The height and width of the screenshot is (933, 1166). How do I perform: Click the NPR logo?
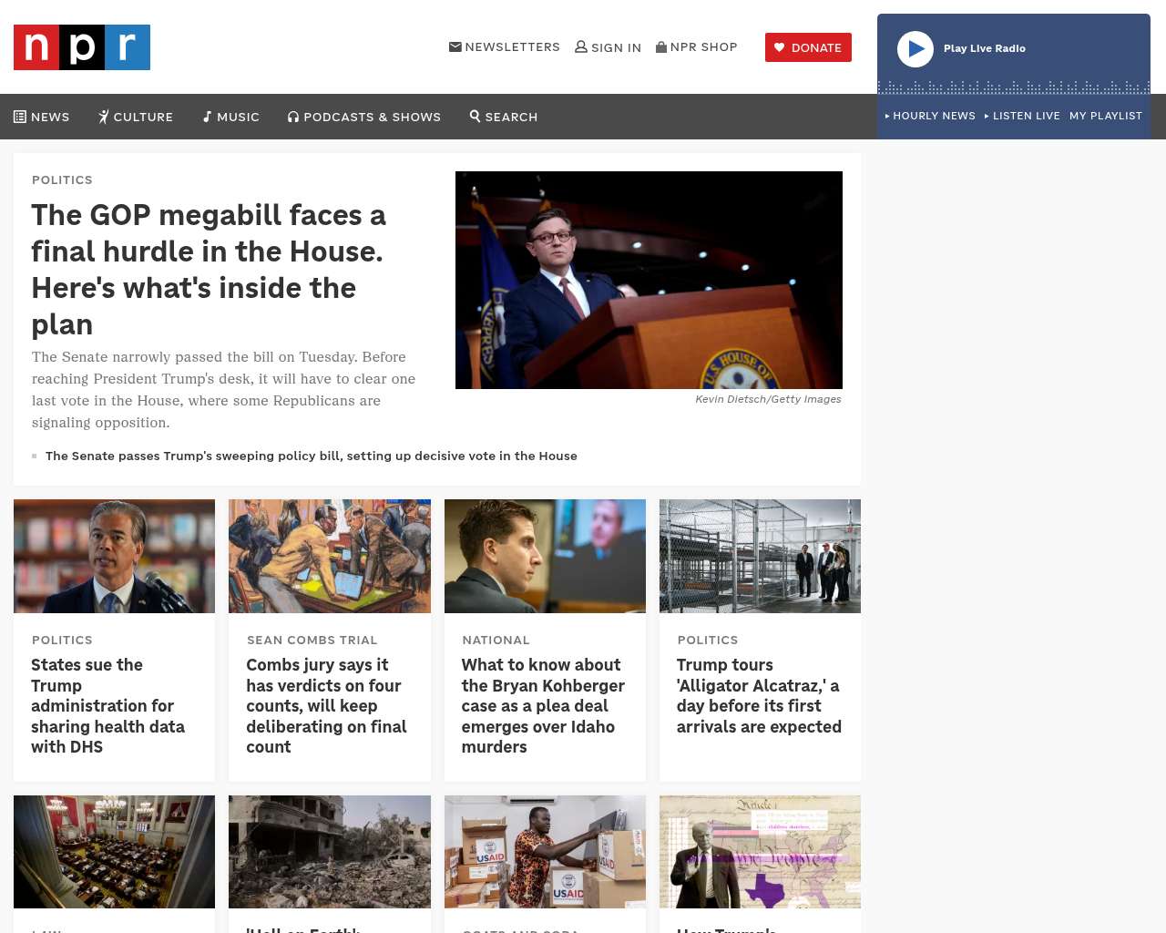(x=82, y=47)
